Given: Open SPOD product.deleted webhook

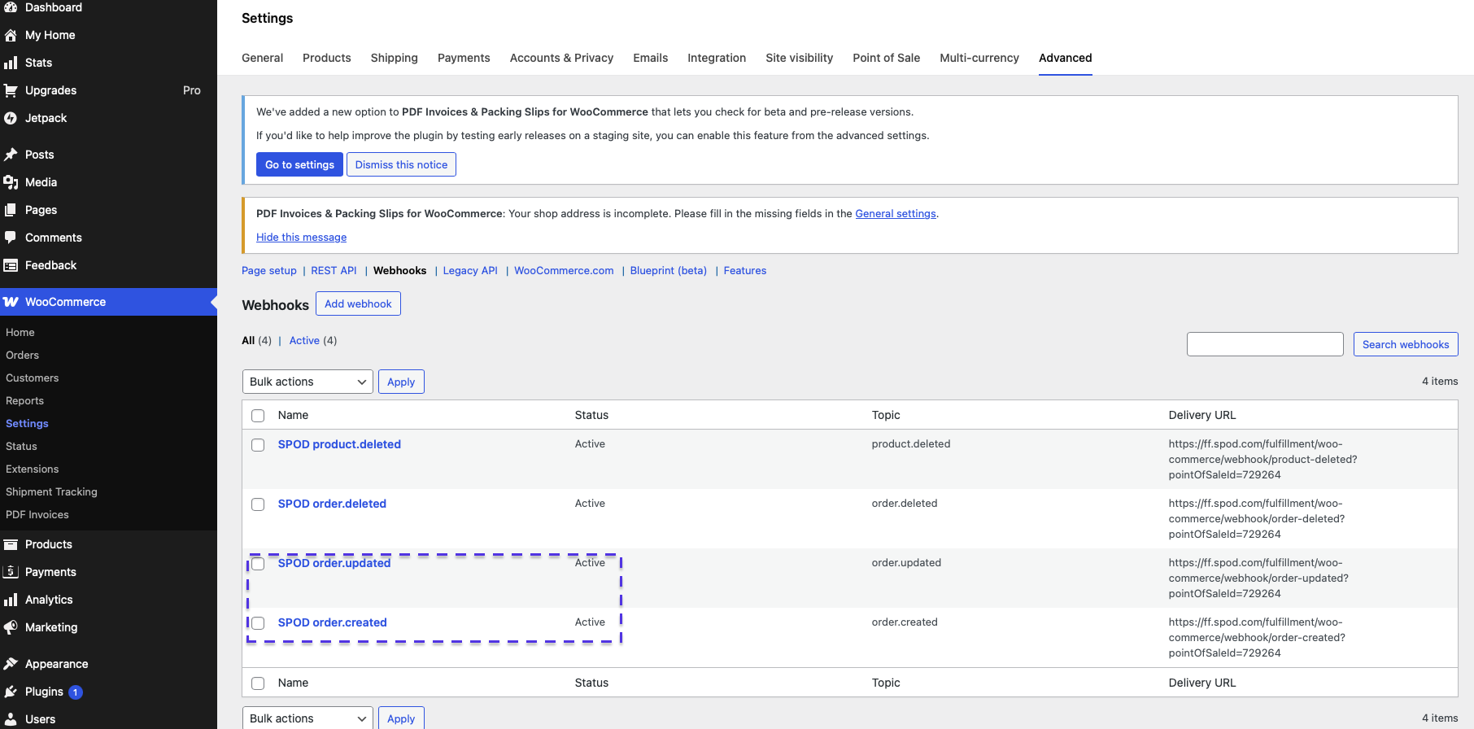Looking at the screenshot, I should pos(339,444).
